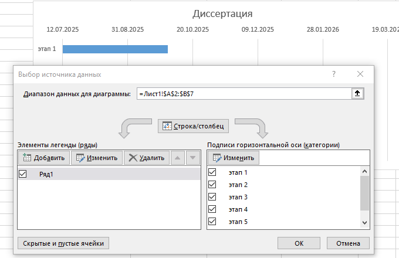Edit axis category labels using right Изменить

tap(234, 158)
